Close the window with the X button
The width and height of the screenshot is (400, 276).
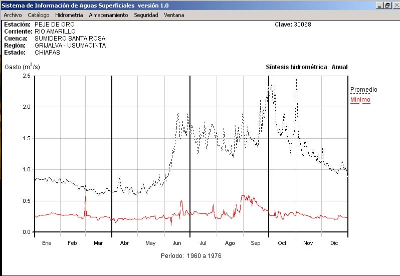point(395,5)
